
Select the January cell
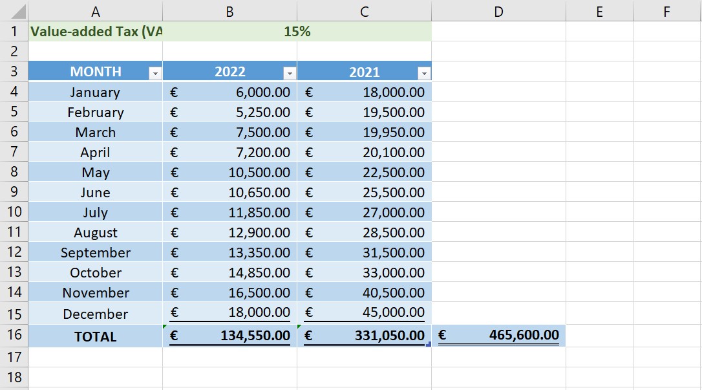pyautogui.click(x=96, y=91)
